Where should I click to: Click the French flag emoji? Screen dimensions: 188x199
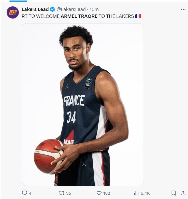pyautogui.click(x=138, y=16)
